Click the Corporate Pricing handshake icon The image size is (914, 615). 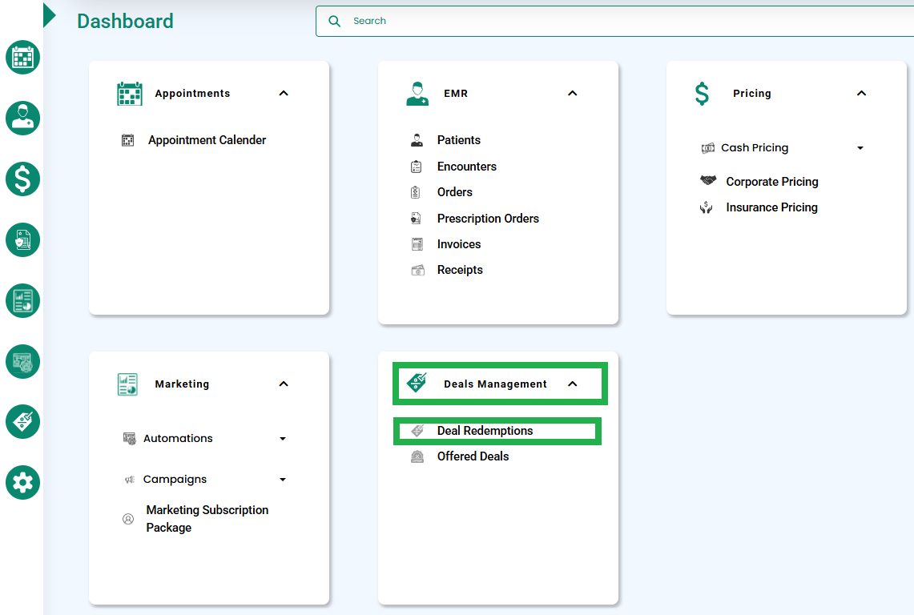pyautogui.click(x=708, y=180)
